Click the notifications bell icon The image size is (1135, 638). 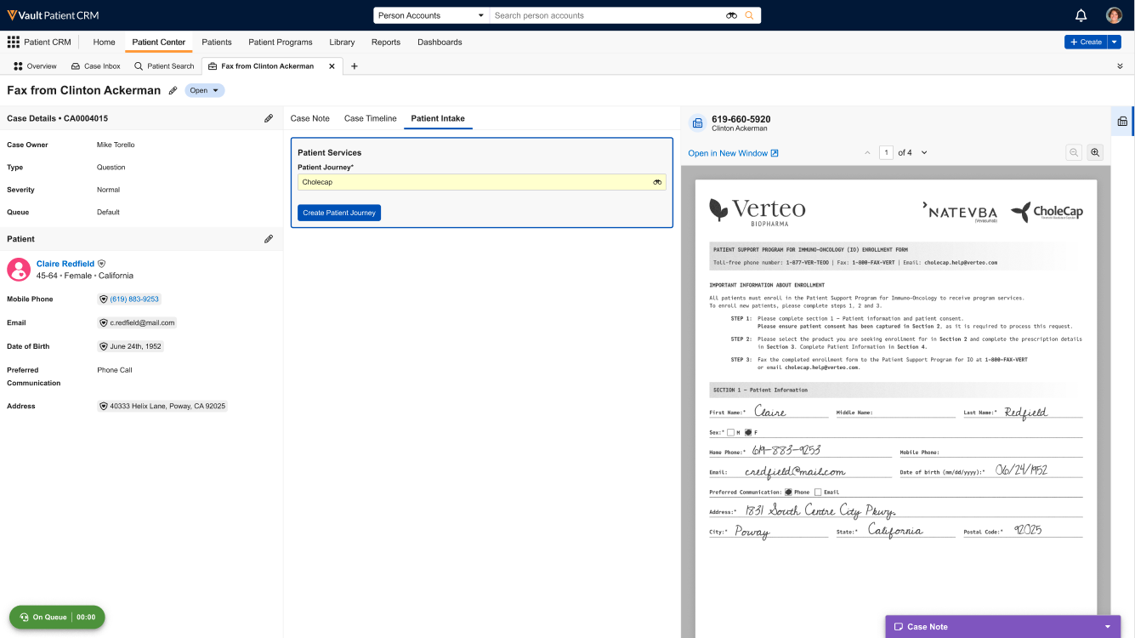click(x=1081, y=15)
